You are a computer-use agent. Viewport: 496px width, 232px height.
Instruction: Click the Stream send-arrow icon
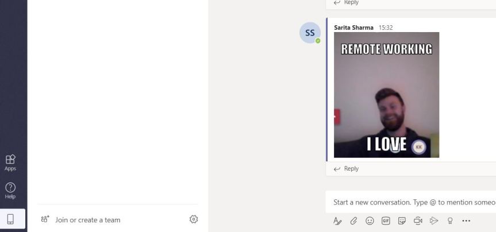(x=434, y=221)
